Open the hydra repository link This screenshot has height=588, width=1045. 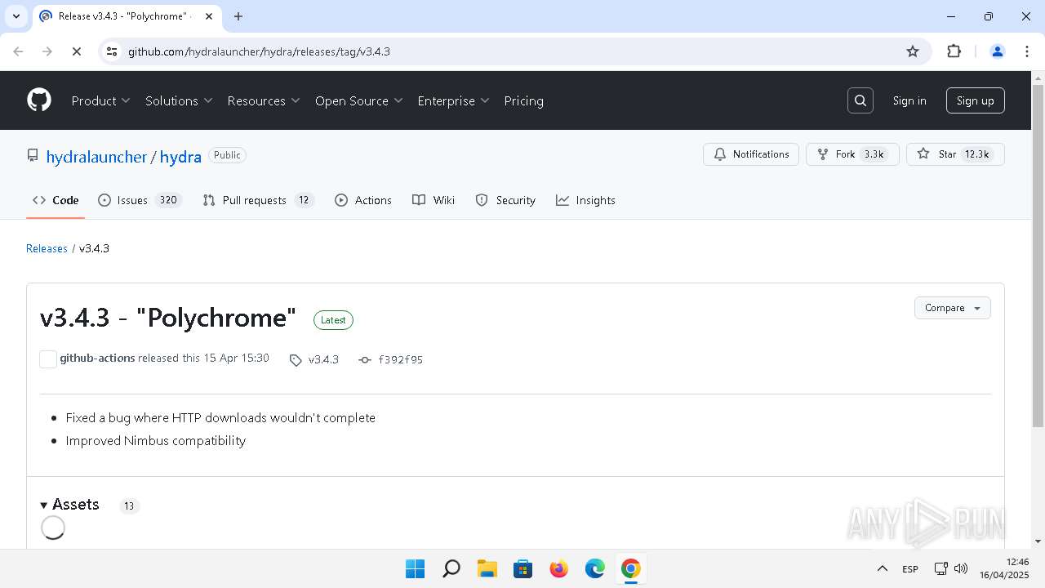(180, 157)
